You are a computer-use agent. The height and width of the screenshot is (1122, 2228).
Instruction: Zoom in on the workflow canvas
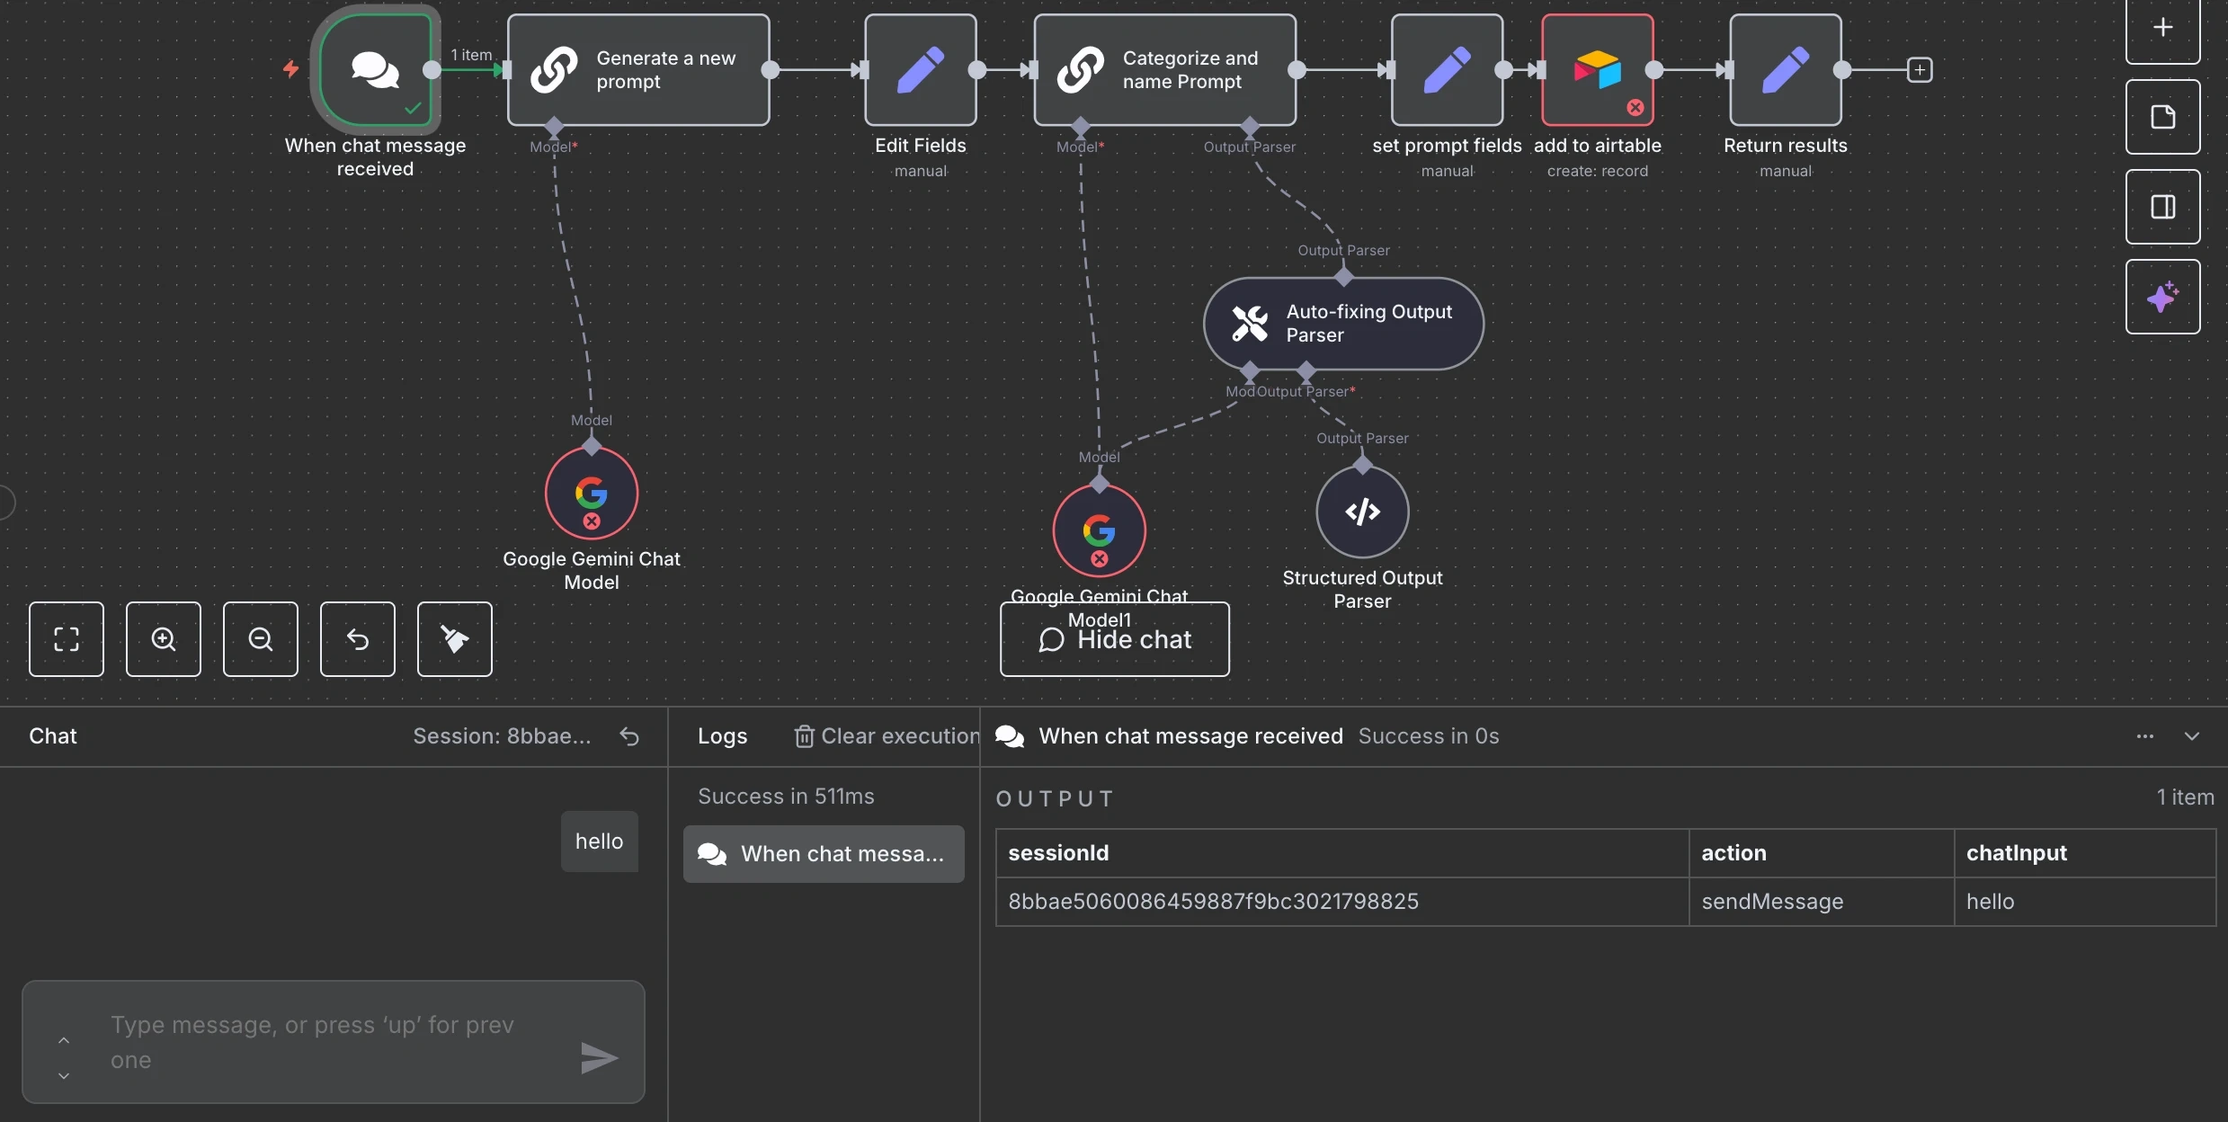click(x=164, y=639)
